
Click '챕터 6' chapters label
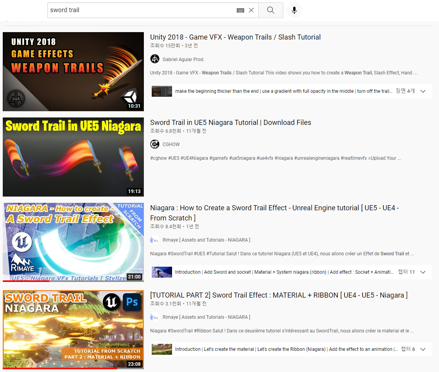click(408, 349)
